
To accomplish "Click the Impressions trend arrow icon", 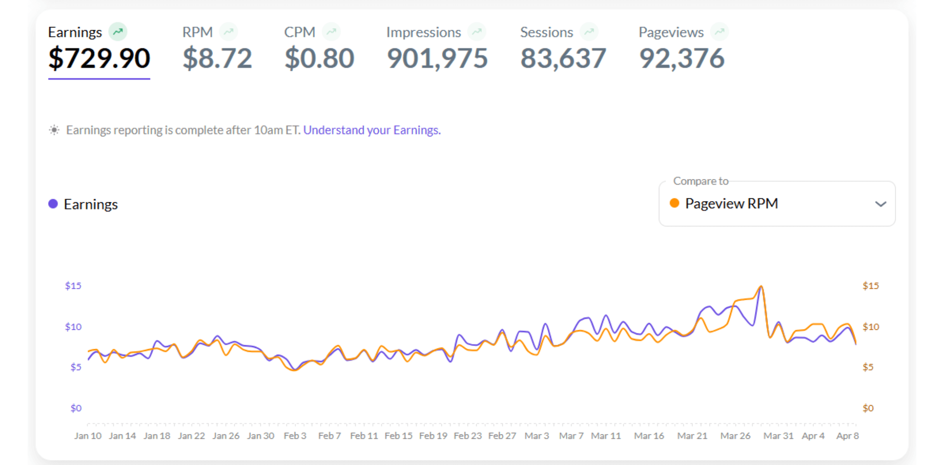I will click(477, 31).
